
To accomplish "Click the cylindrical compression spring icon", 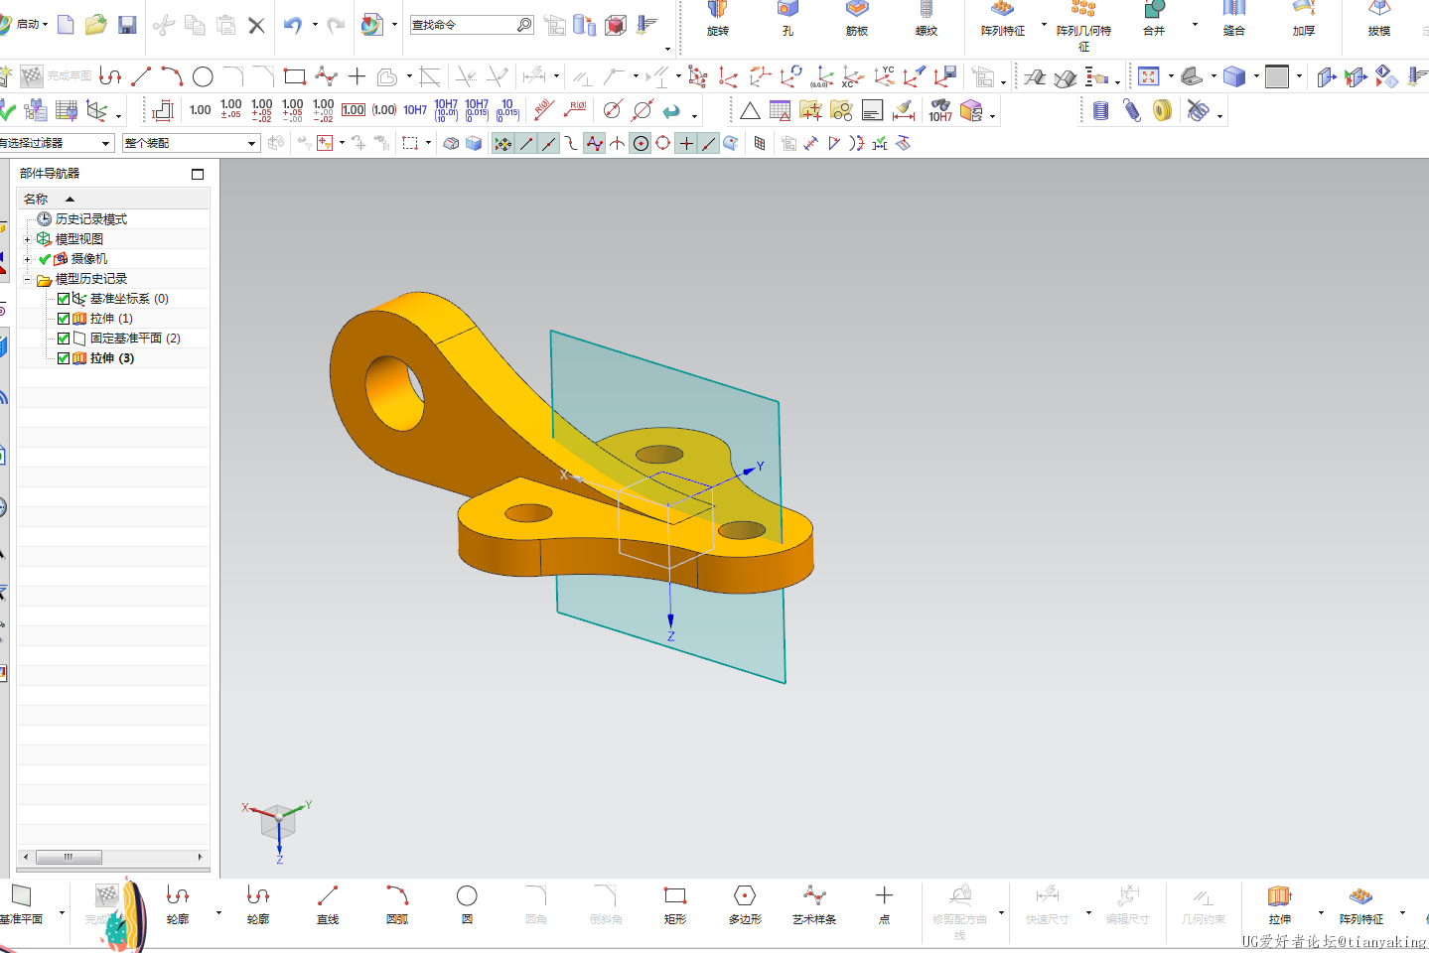I will pos(1100,110).
